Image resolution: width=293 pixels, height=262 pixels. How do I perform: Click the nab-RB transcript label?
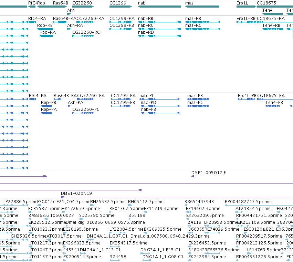[146, 19]
